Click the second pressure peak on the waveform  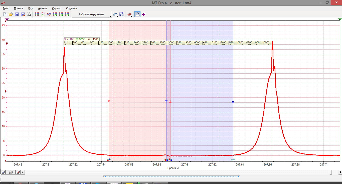[272, 42]
